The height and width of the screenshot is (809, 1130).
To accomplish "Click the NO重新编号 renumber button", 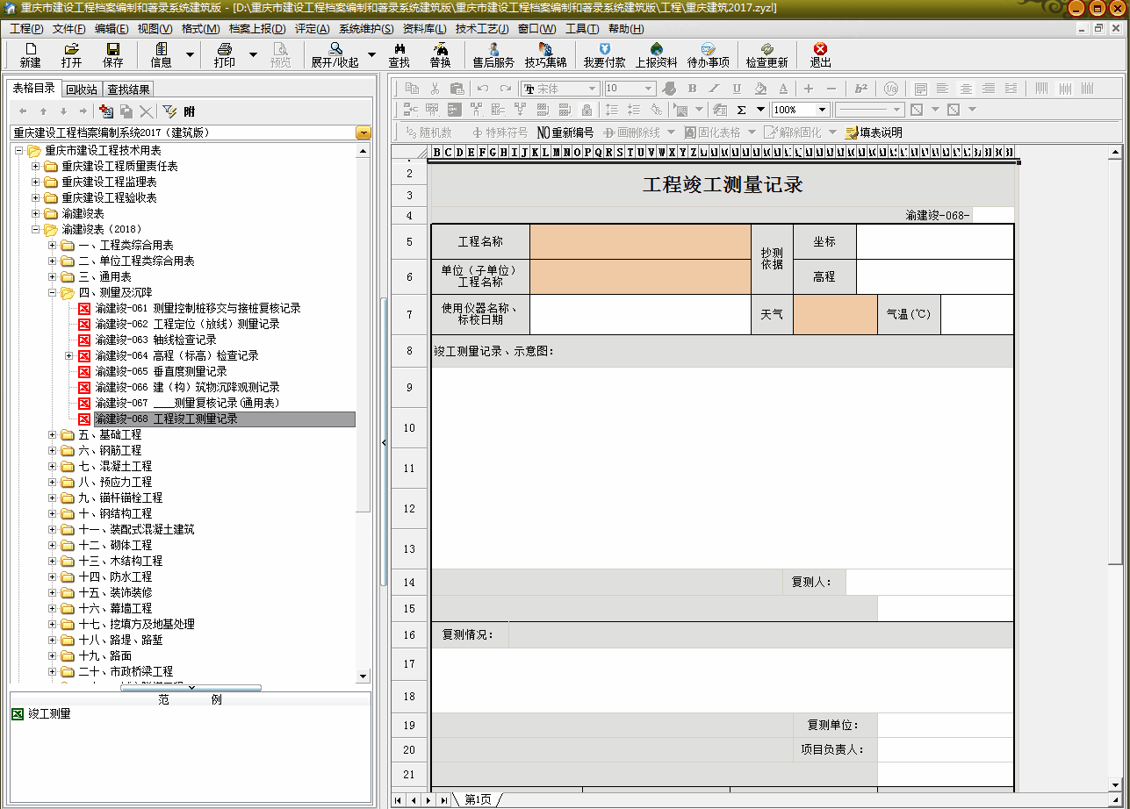I will [x=565, y=132].
